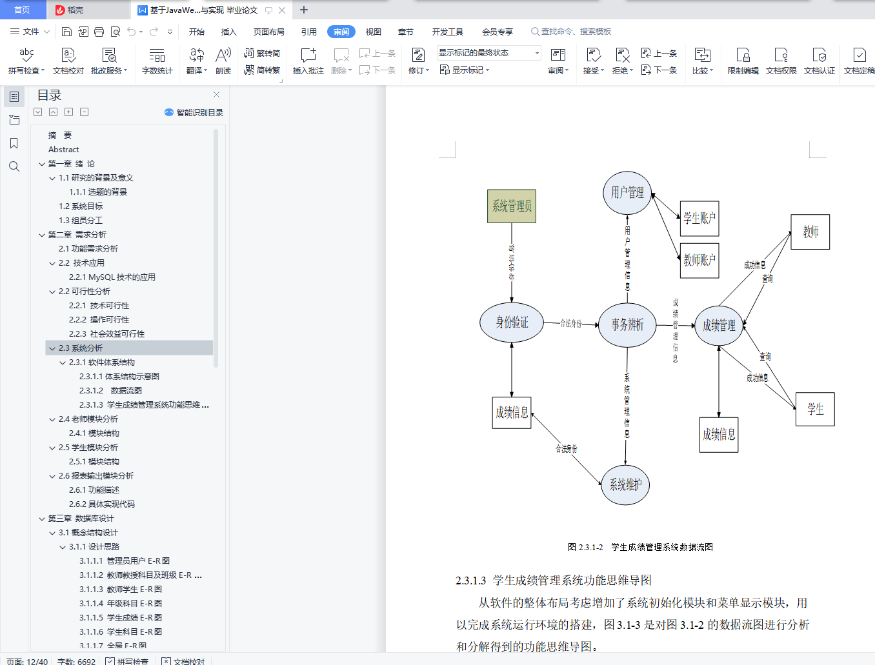The width and height of the screenshot is (875, 665).
Task: Open a new tab with plus button
Action: [x=304, y=10]
